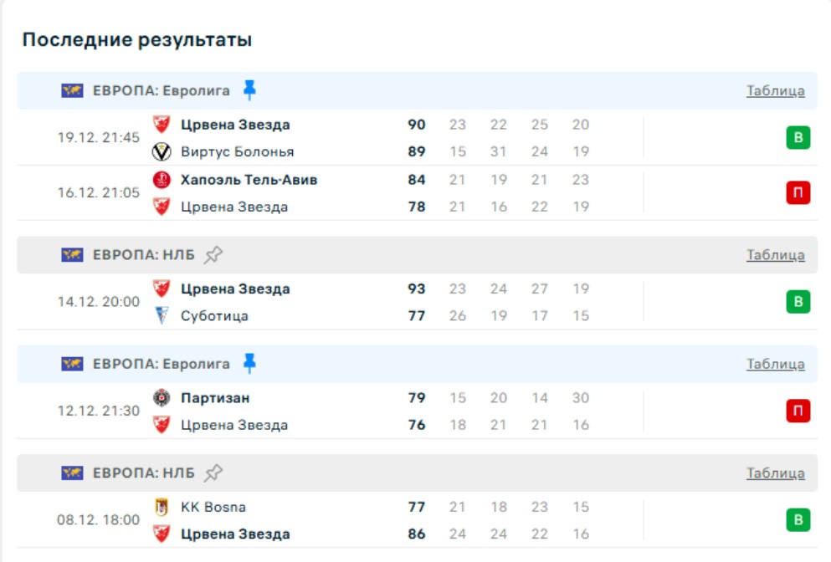Click the red П result badge for Партизан match

[x=798, y=411]
